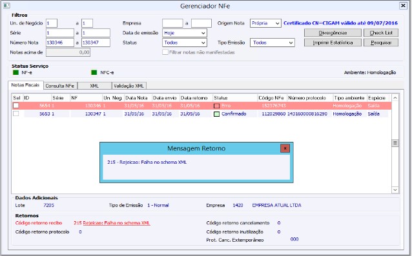Image resolution: width=412 pixels, height=256 pixels.
Task: Click the Check List button
Action: 381,33
